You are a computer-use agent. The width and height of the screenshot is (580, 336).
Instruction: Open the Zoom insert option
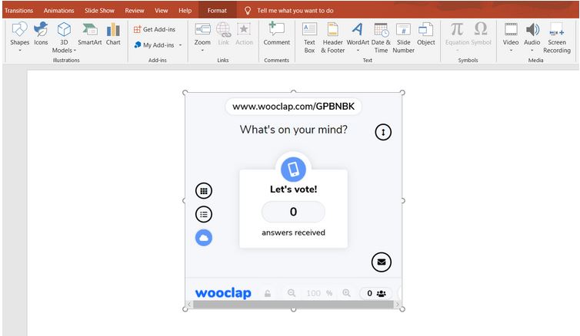(x=202, y=36)
